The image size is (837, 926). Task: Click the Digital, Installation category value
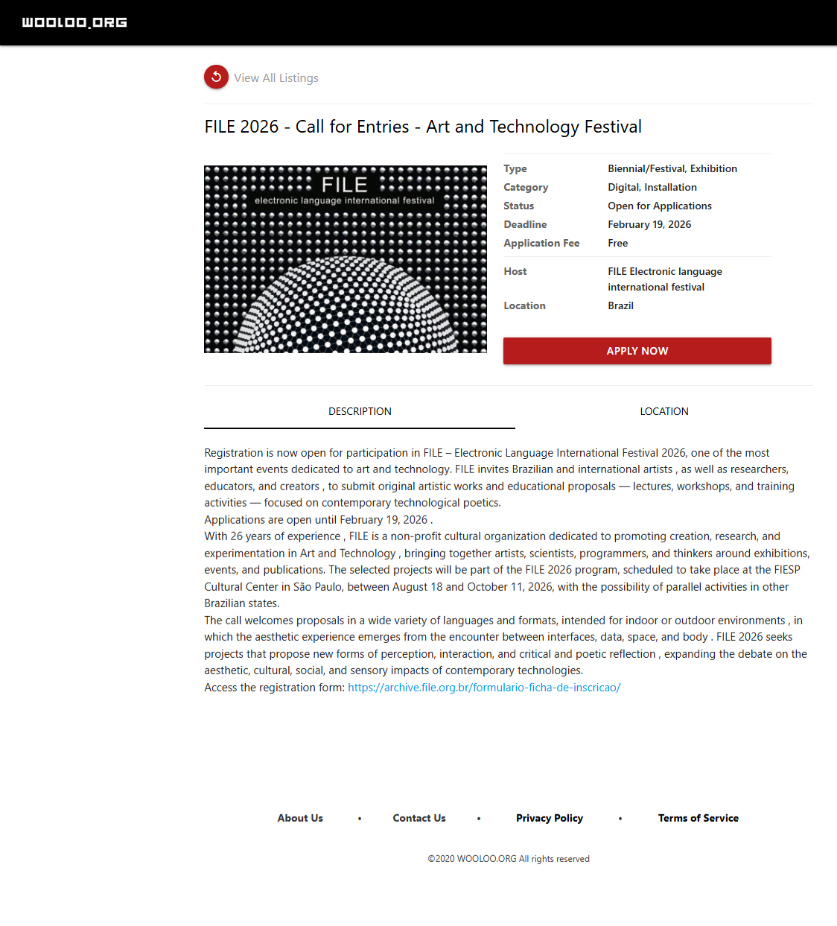(652, 187)
